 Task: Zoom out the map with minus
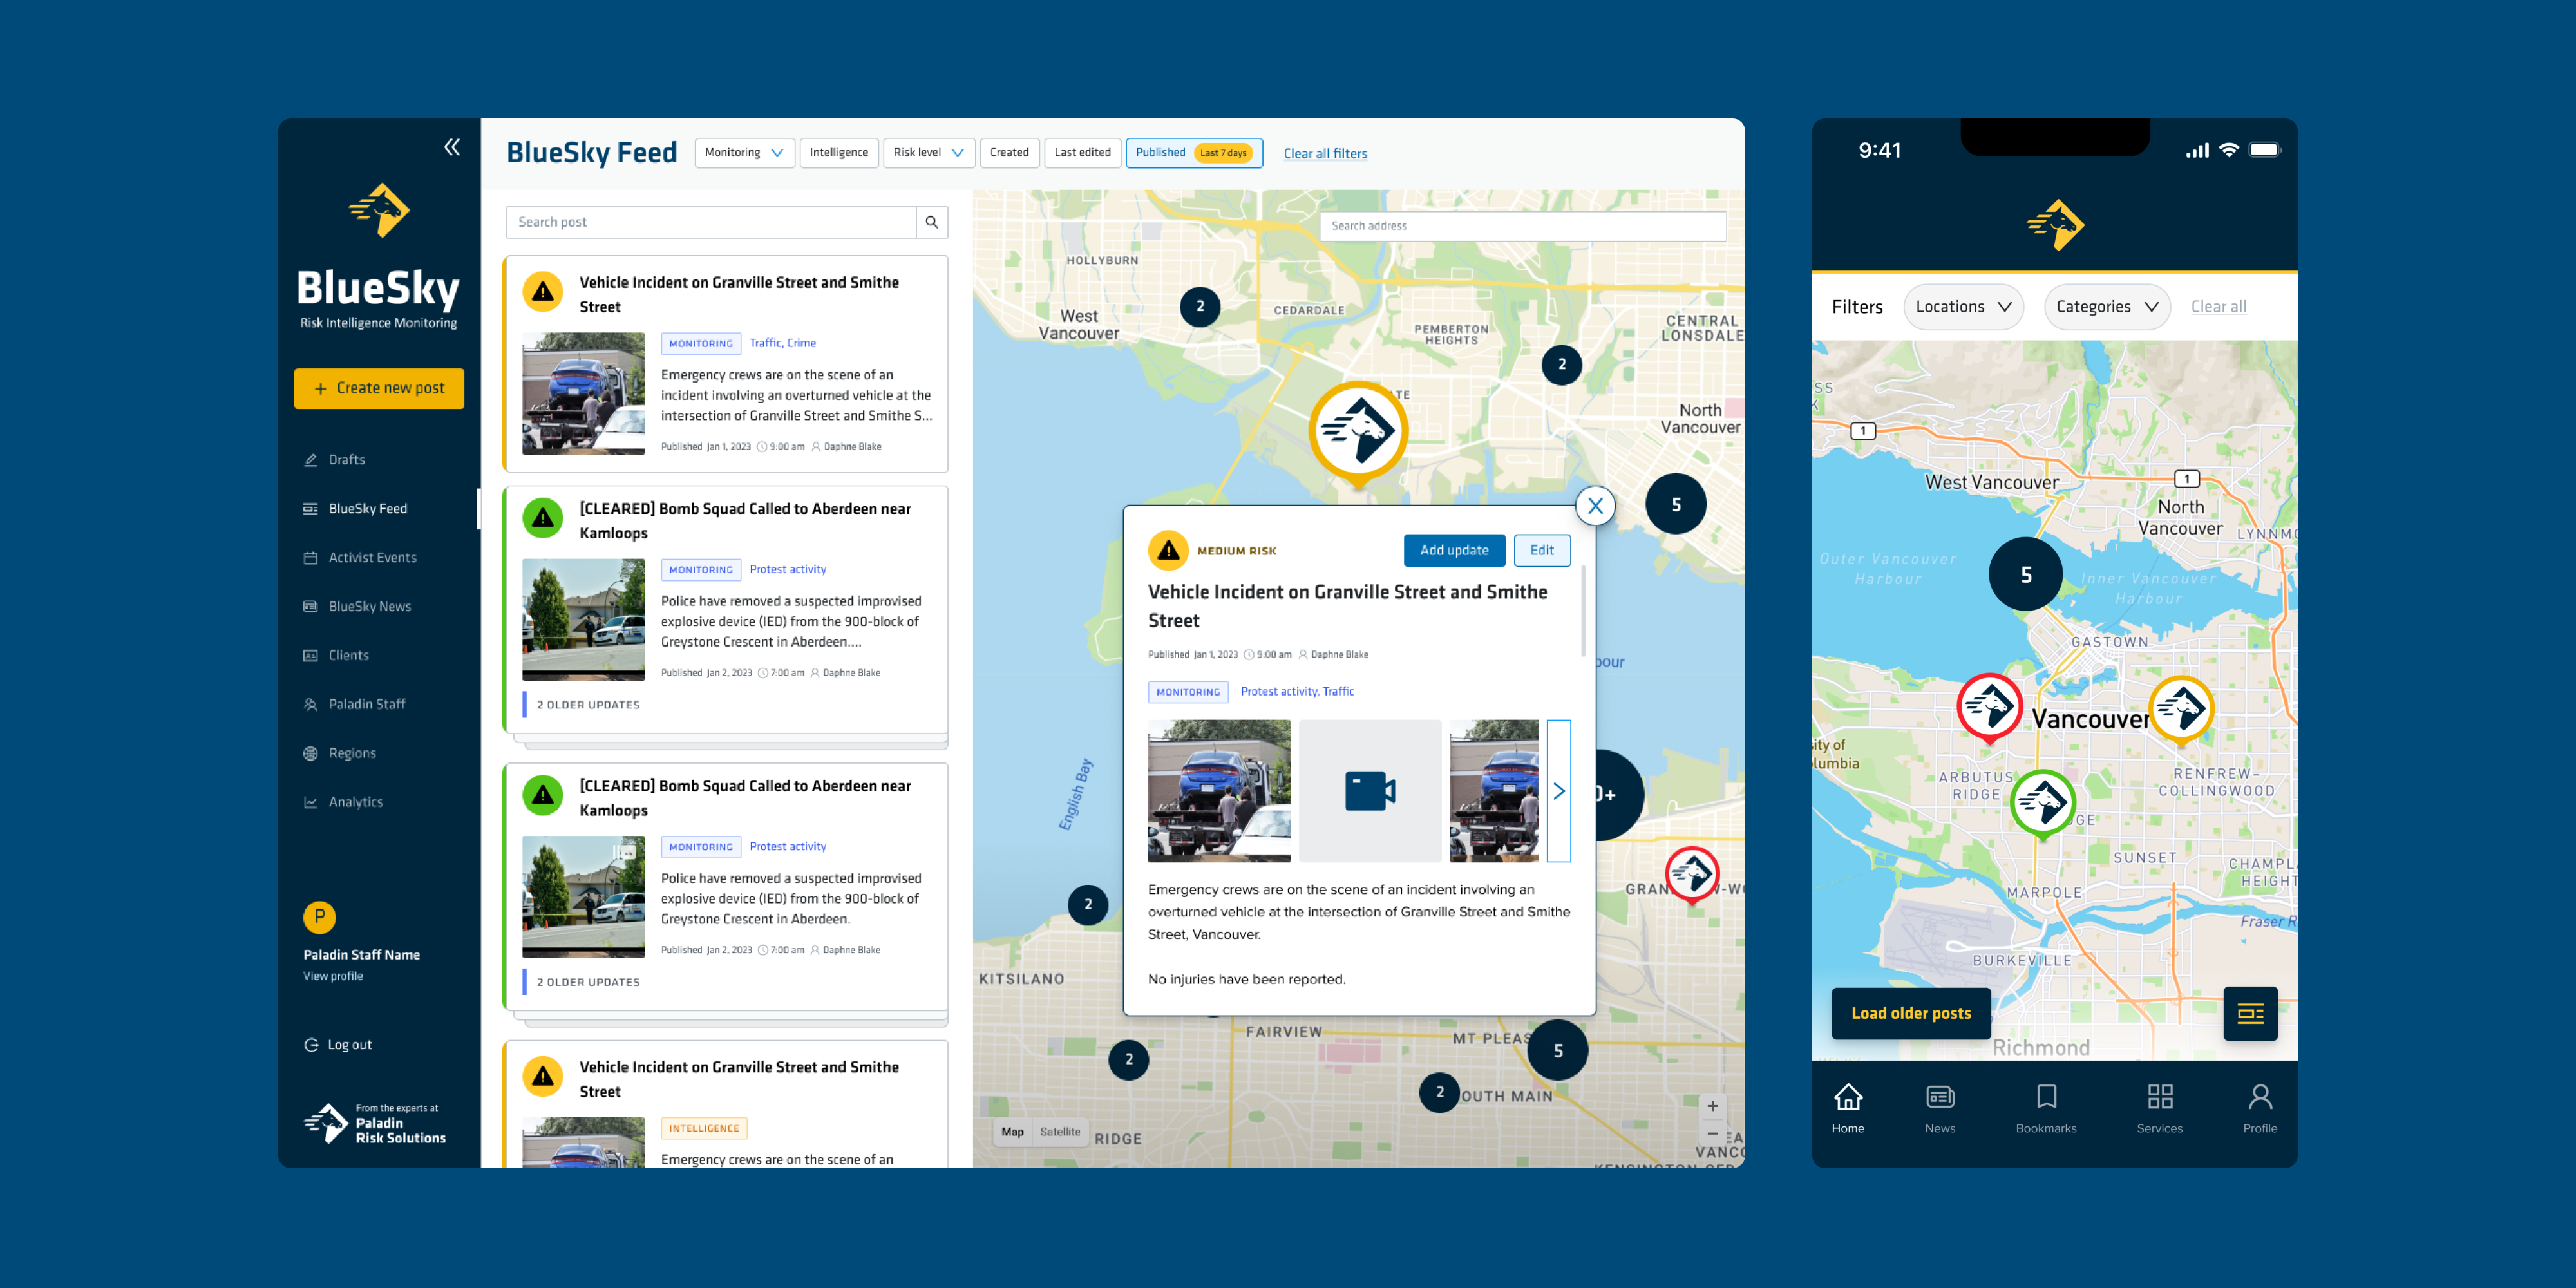(x=1713, y=1133)
